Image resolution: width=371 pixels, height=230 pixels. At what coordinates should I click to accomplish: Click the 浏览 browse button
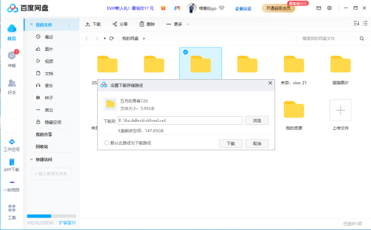coord(257,121)
